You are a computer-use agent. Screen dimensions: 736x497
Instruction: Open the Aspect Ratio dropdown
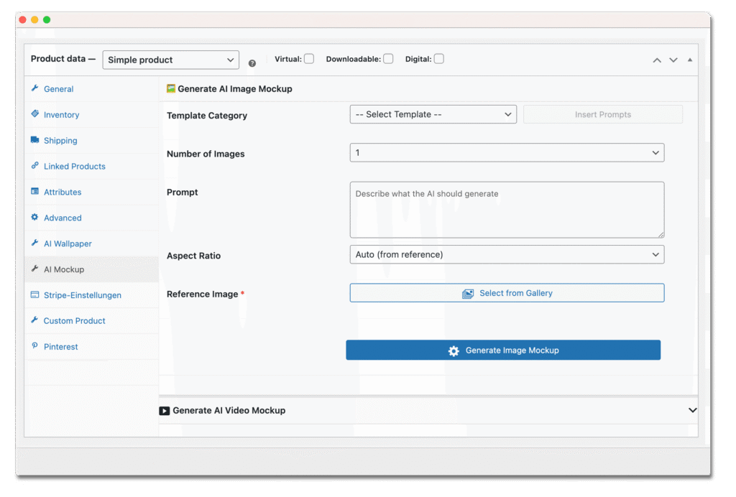507,254
